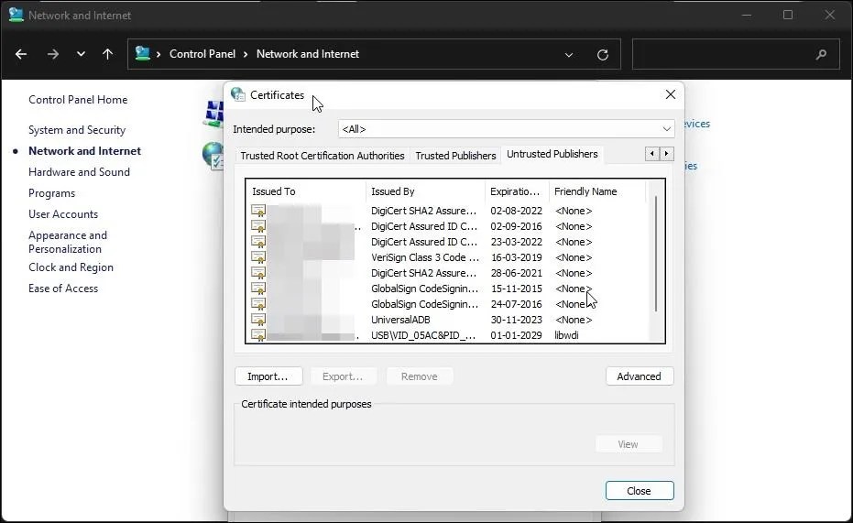Sort by Issued To column header
The width and height of the screenshot is (853, 523).
coord(306,191)
